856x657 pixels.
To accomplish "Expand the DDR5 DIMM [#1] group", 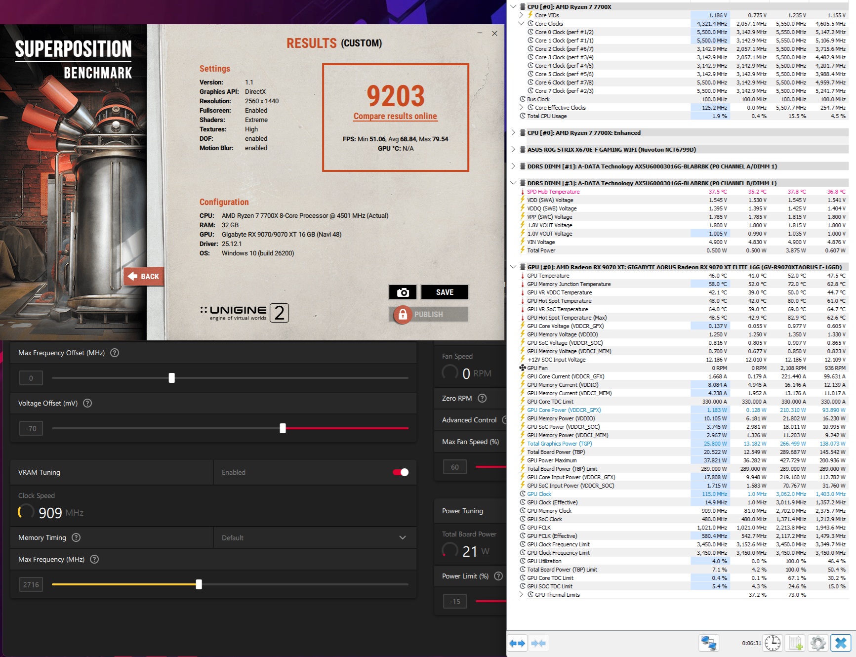I will [513, 166].
